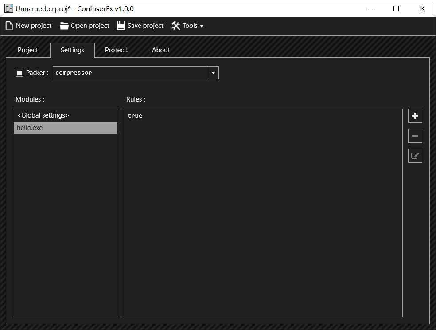
Task: Save project with floppy icon
Action: tap(140, 26)
